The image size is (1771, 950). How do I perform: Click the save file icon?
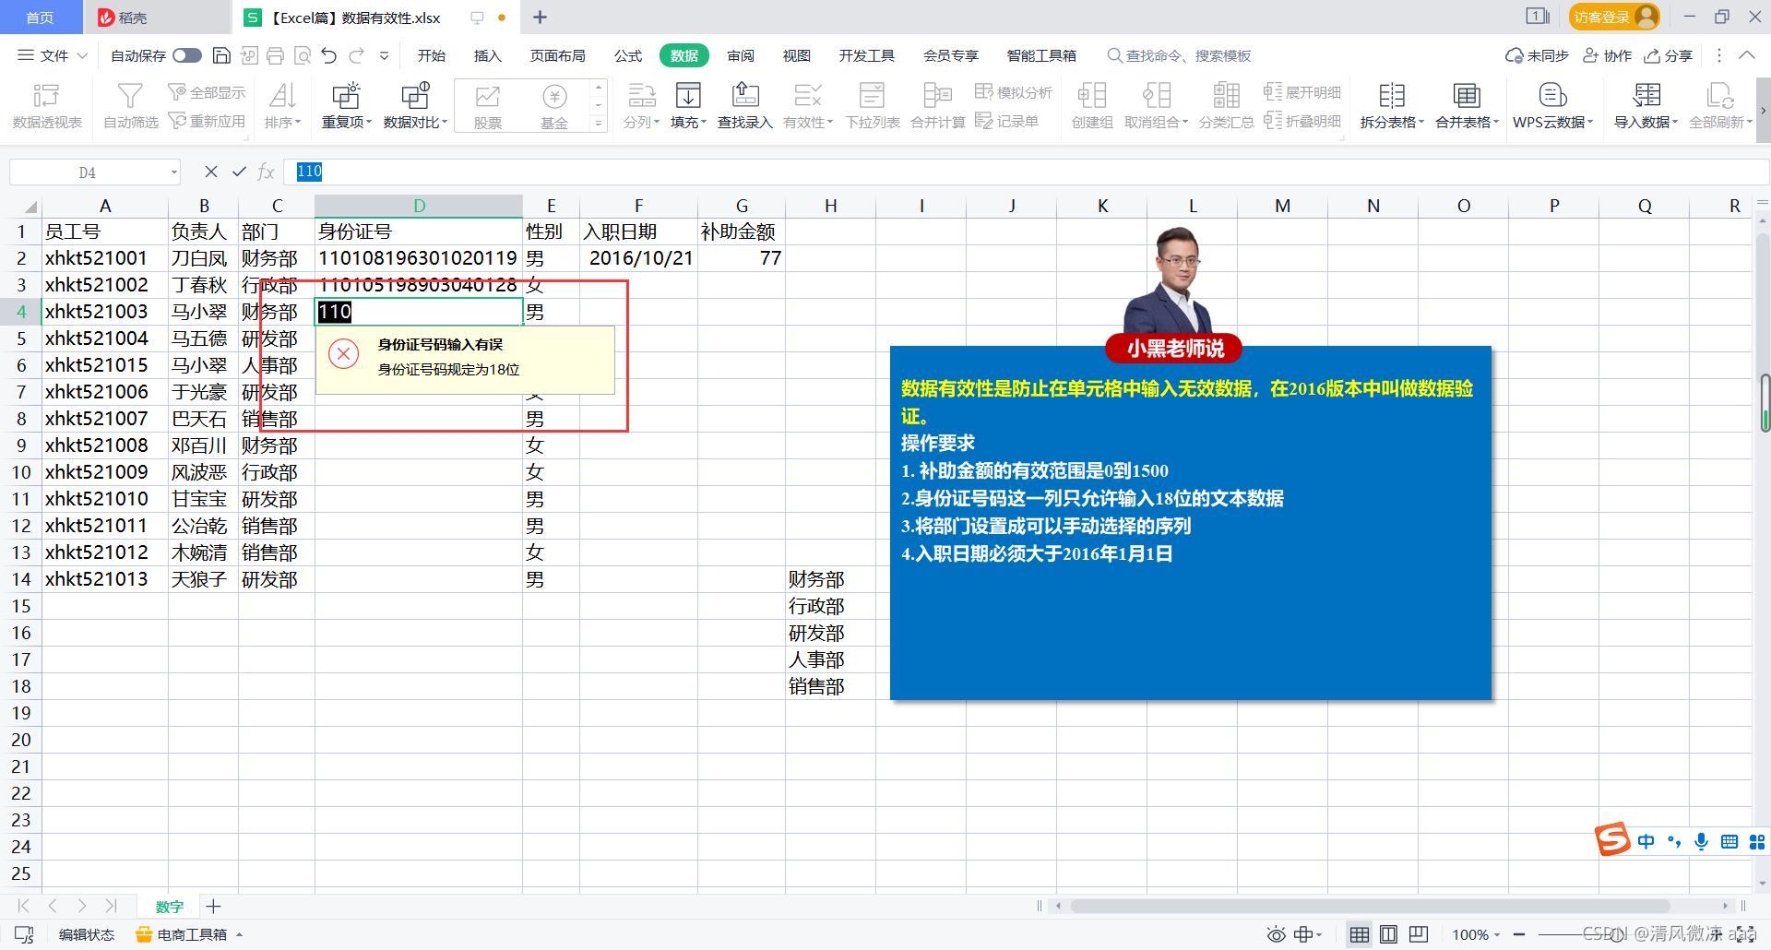tap(221, 55)
